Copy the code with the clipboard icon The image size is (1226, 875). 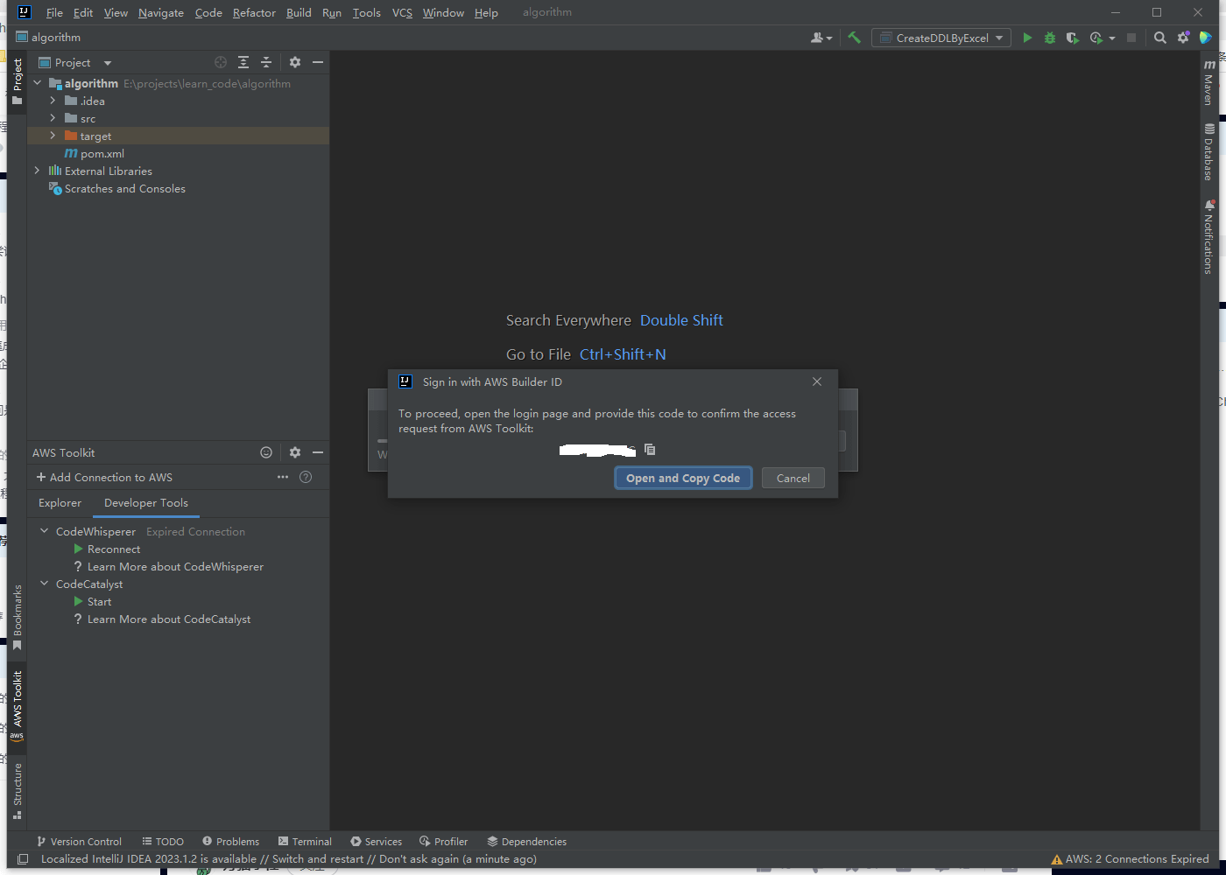[650, 449]
